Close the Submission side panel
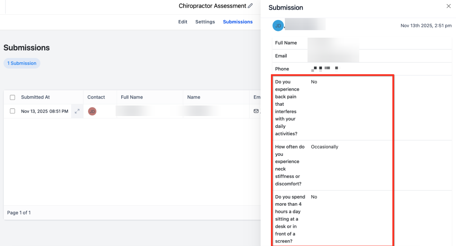 click(x=448, y=6)
